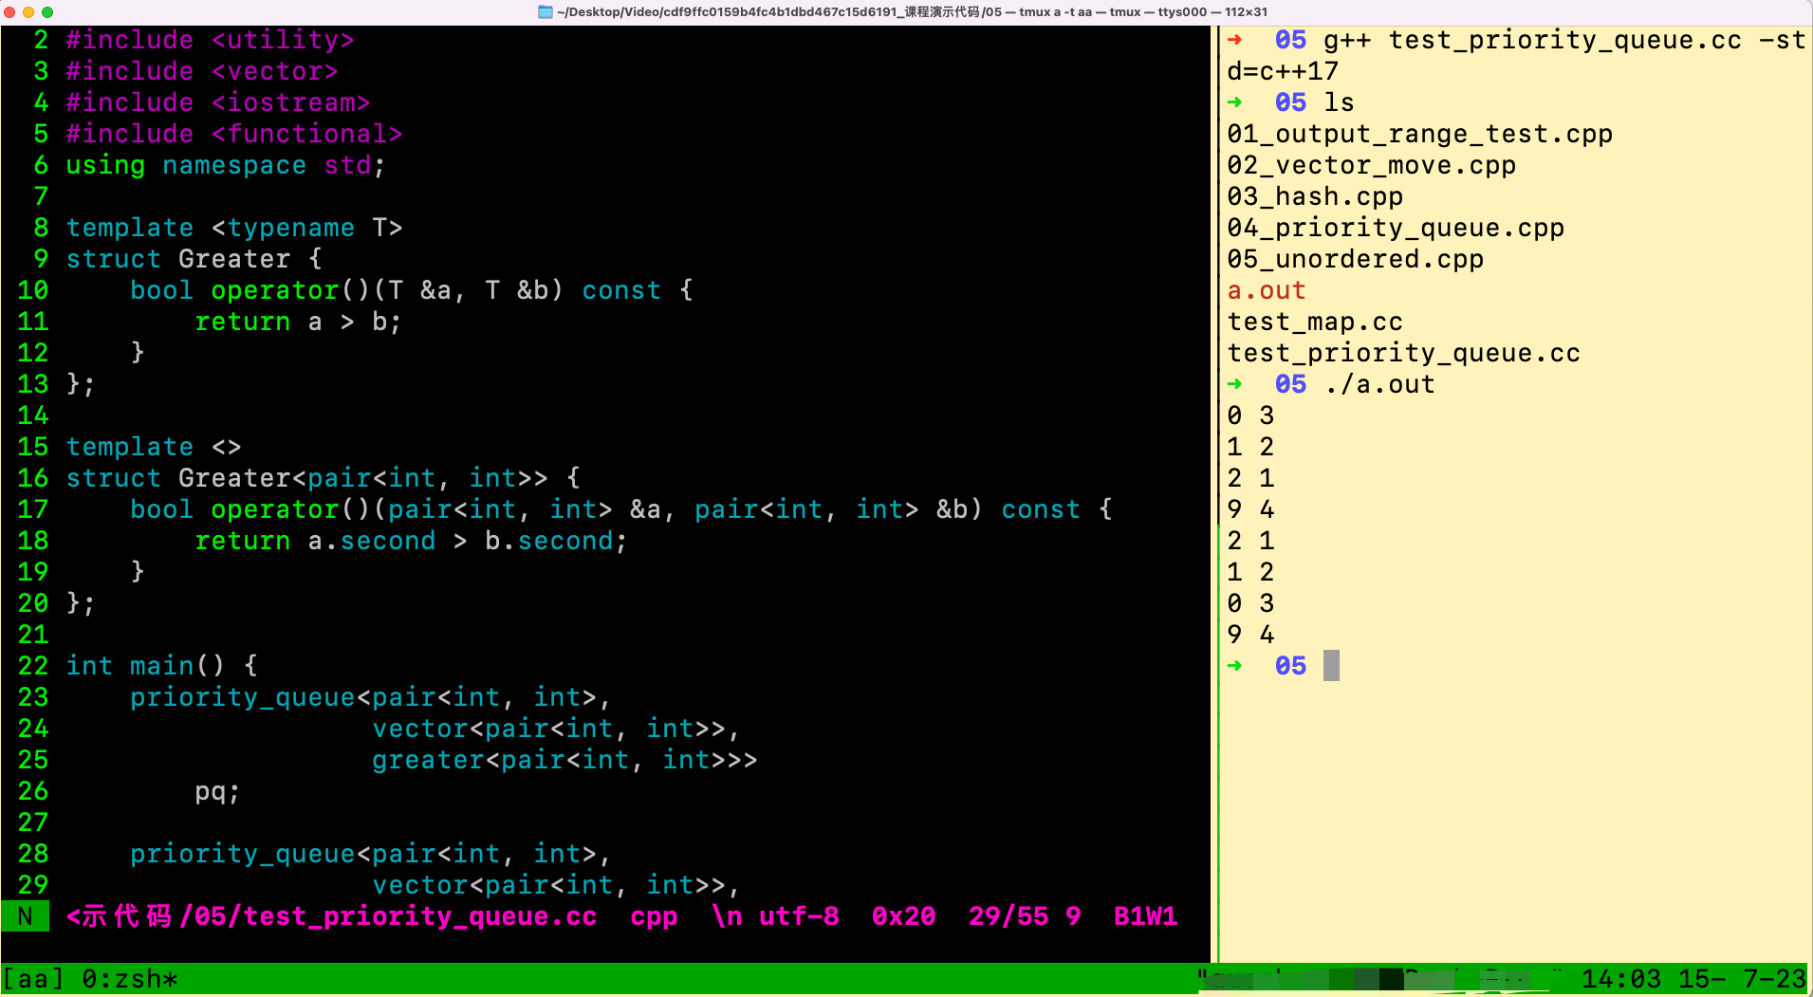Image resolution: width=1813 pixels, height=997 pixels.
Task: Click '02_vector_move.cpp' in ls output
Action: click(x=1371, y=165)
